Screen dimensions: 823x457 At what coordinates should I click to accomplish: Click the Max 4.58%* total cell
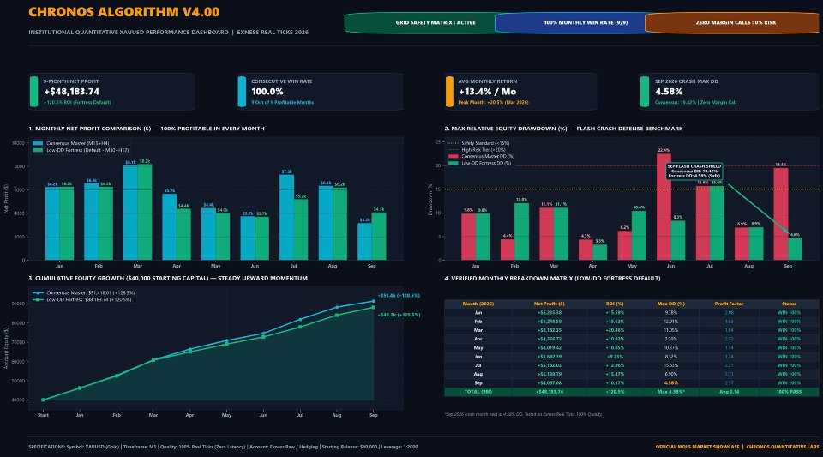point(670,392)
